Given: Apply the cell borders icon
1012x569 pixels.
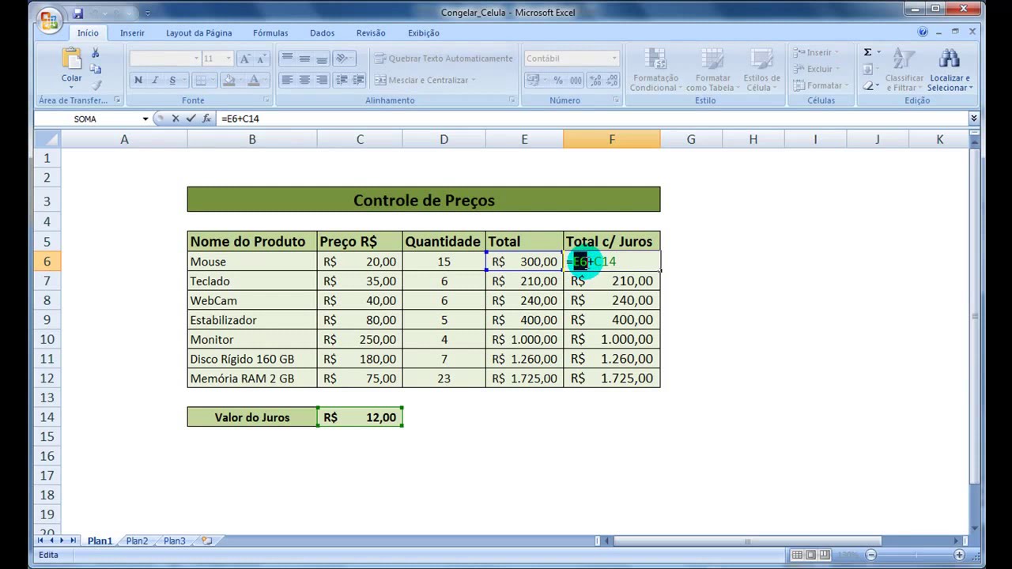Looking at the screenshot, I should click(201, 80).
